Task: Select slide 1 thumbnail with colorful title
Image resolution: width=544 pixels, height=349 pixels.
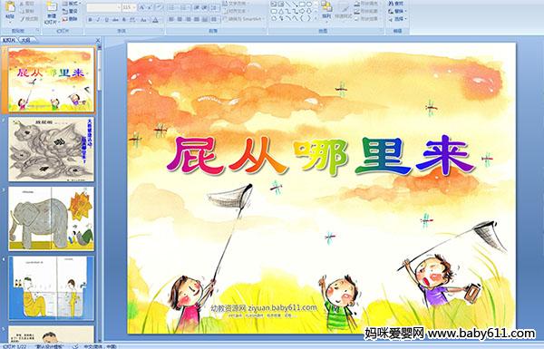Action: point(52,80)
